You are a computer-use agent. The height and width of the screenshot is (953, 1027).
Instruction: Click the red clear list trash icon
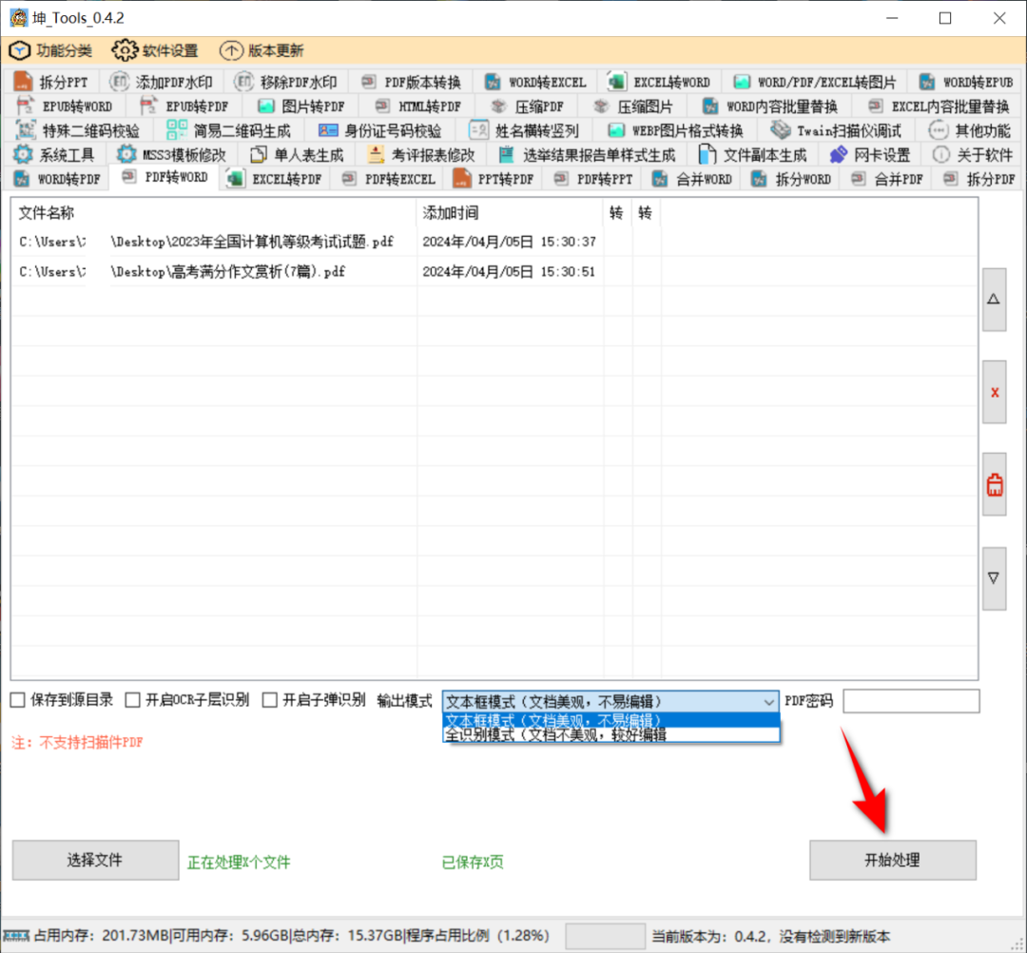[x=994, y=484]
